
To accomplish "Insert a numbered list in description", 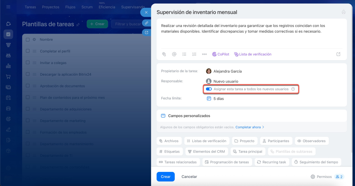I will point(194,54).
